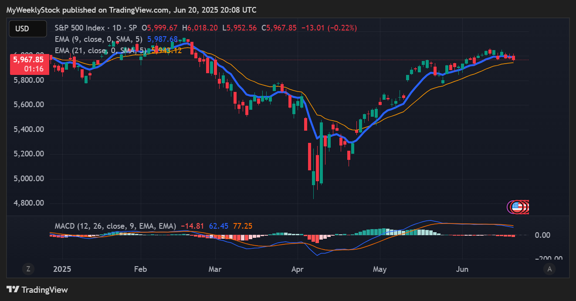Click the change value −13.01 (−0.22%)

pyautogui.click(x=329, y=27)
